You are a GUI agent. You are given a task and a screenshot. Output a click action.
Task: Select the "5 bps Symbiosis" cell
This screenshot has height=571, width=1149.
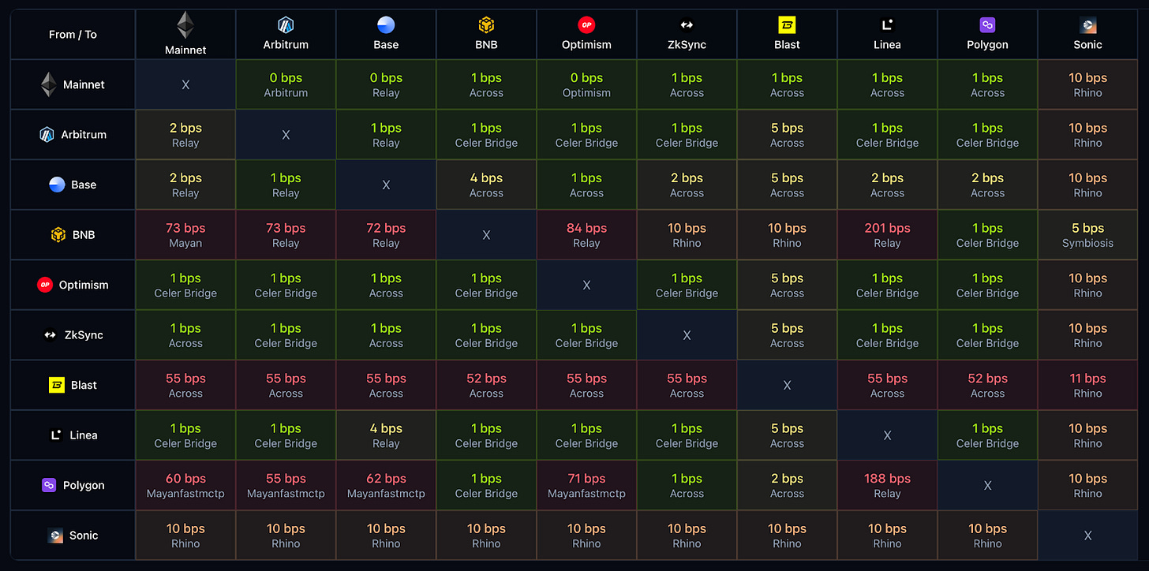1087,235
